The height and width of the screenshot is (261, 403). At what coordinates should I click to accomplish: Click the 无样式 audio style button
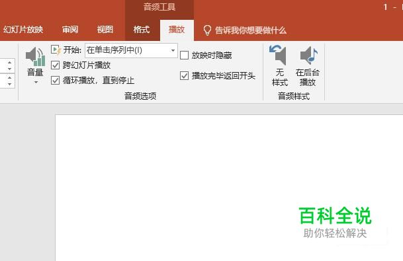(x=280, y=65)
